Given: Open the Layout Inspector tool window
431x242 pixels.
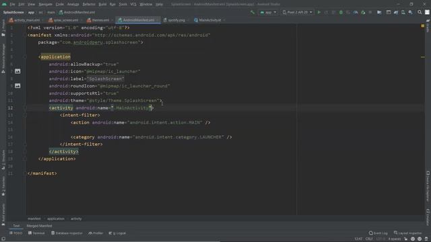Looking at the screenshot, I should point(407,233).
